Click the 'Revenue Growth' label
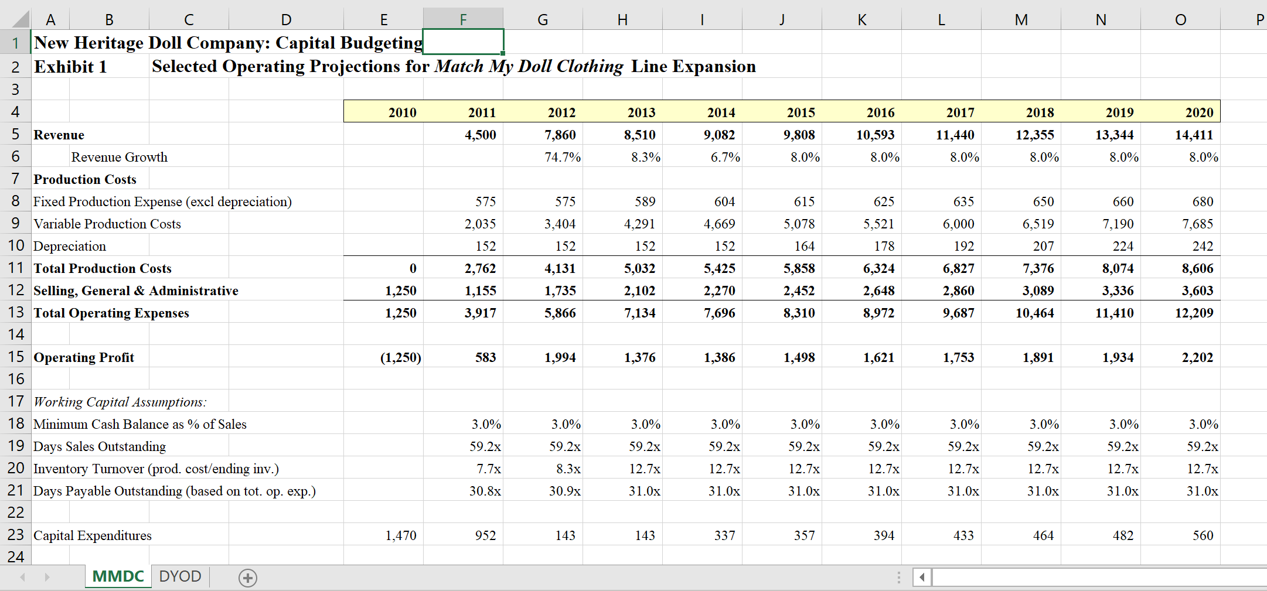The width and height of the screenshot is (1267, 591). coord(119,157)
